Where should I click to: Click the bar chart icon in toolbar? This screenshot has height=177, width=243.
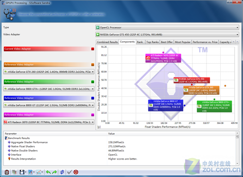point(31,172)
